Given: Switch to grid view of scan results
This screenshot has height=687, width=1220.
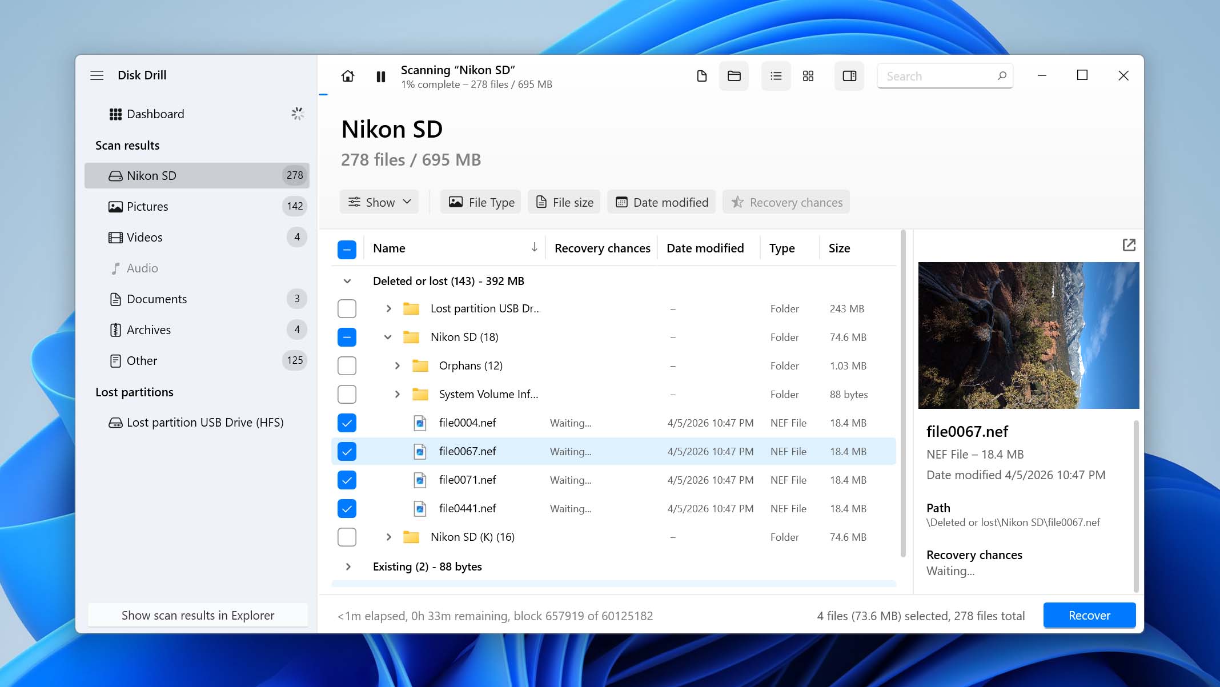Looking at the screenshot, I should point(808,76).
